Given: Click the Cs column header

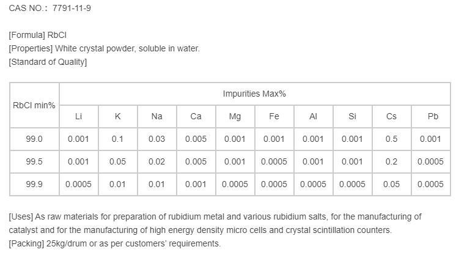Looking at the screenshot, I should 391,116.
